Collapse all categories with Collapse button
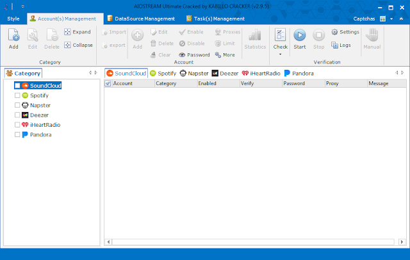 (x=78, y=45)
